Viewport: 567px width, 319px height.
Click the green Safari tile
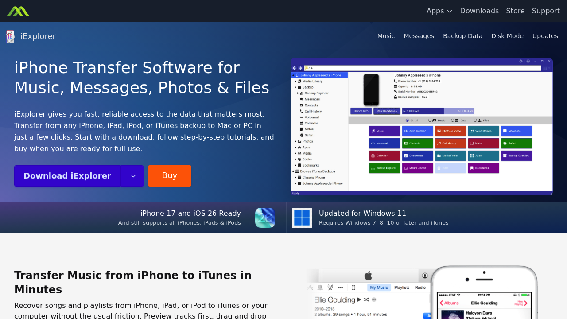[517, 144]
